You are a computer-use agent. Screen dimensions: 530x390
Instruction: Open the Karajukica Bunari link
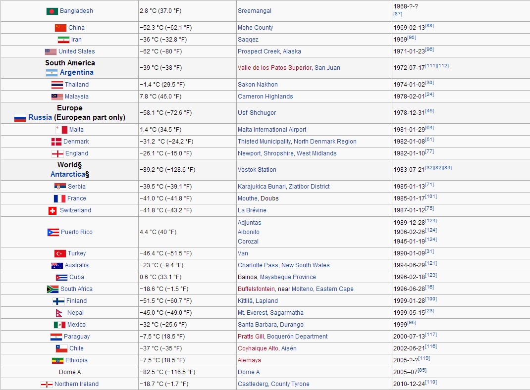[262, 187]
